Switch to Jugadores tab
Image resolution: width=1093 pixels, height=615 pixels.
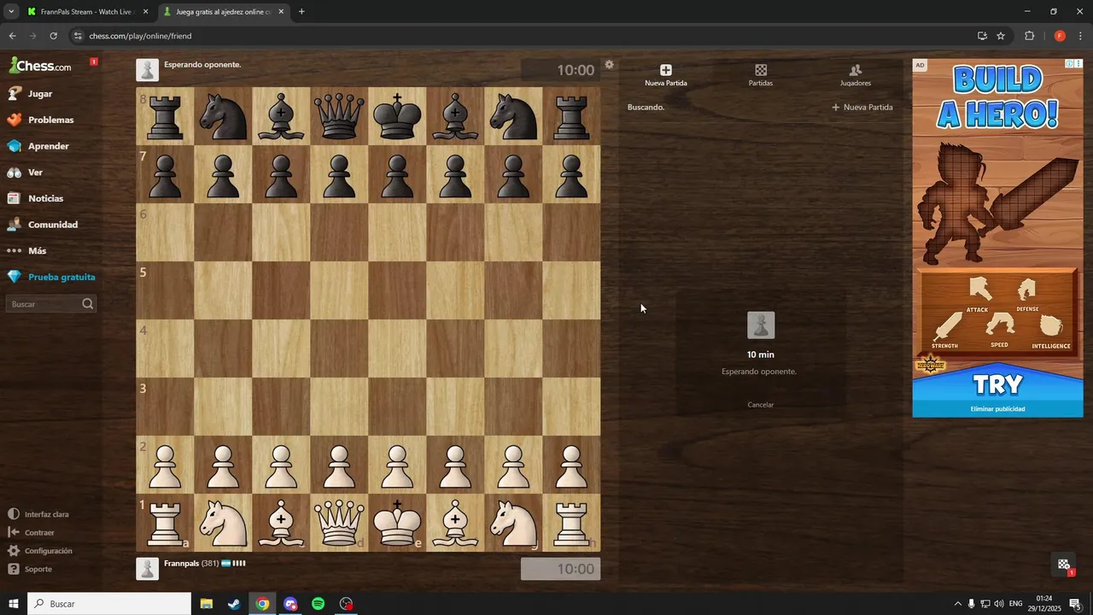point(856,75)
